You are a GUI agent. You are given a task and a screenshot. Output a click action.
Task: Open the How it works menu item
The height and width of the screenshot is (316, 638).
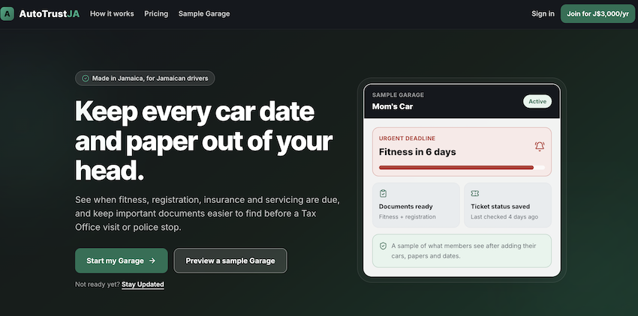(112, 13)
